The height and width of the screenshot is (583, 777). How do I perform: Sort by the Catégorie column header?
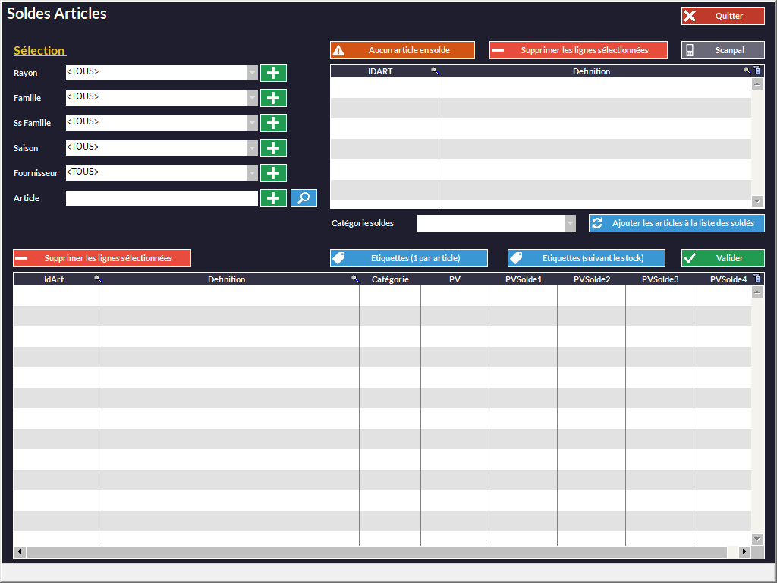pyautogui.click(x=390, y=279)
